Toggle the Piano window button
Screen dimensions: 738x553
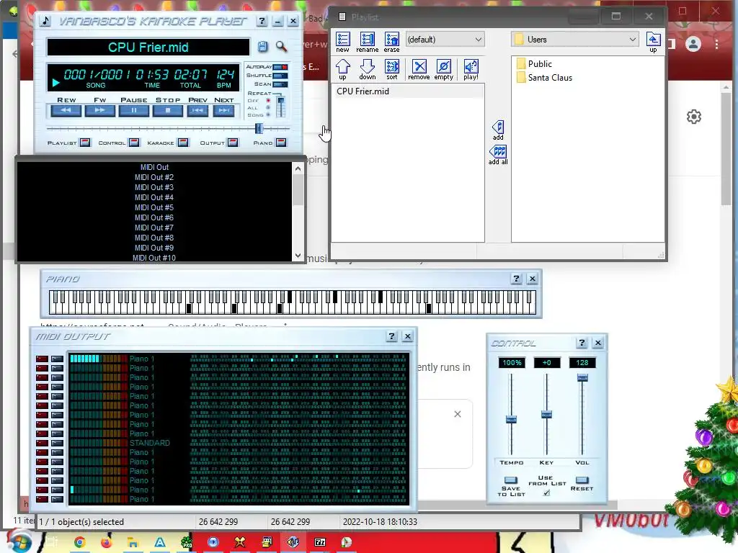pos(281,143)
